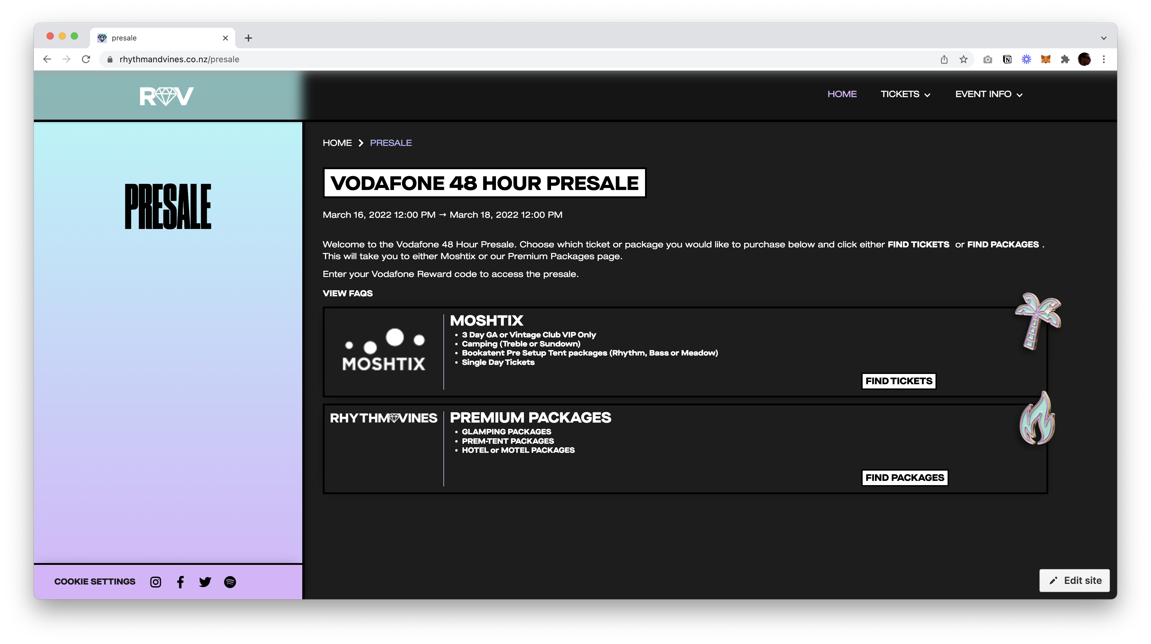Viewport: 1151px width, 644px height.
Task: Click 'GLAMPING PACKAGES' bullet
Action: (506, 431)
